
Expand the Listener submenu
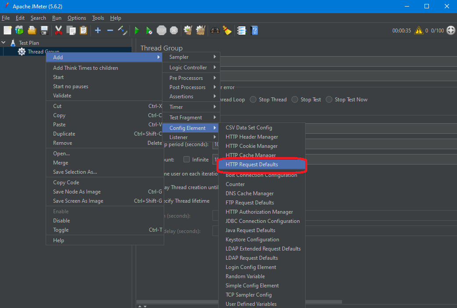pos(191,137)
